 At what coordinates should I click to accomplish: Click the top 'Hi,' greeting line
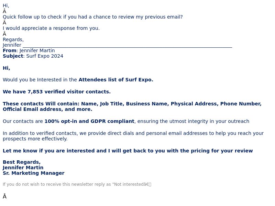[6, 5]
